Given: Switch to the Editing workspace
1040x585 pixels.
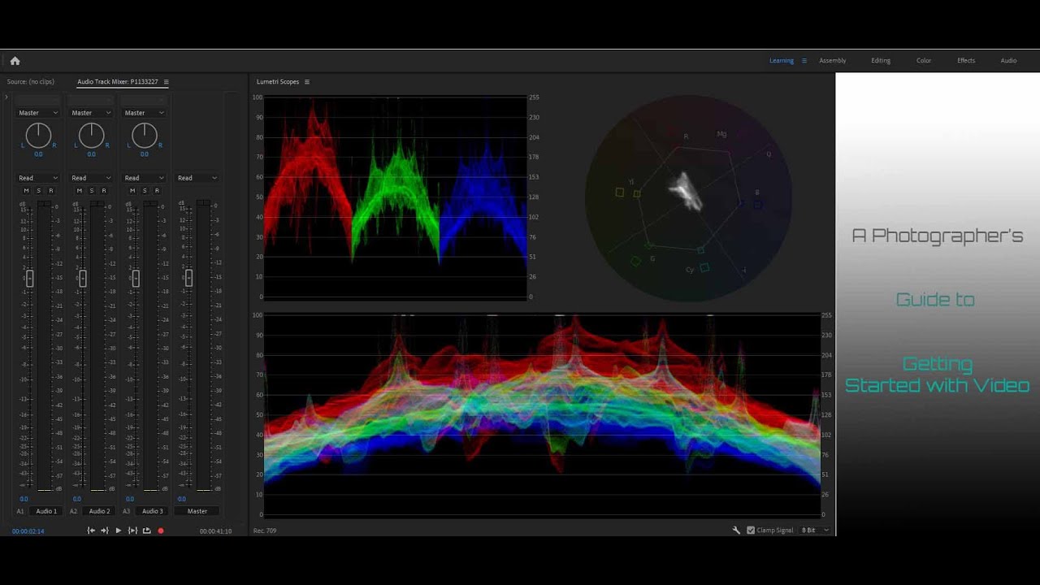Looking at the screenshot, I should pyautogui.click(x=881, y=61).
